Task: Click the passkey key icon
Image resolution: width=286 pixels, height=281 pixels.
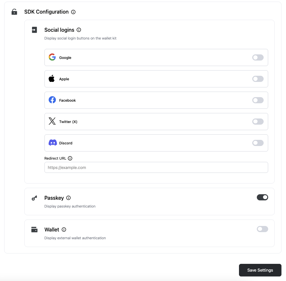Action: 34,198
